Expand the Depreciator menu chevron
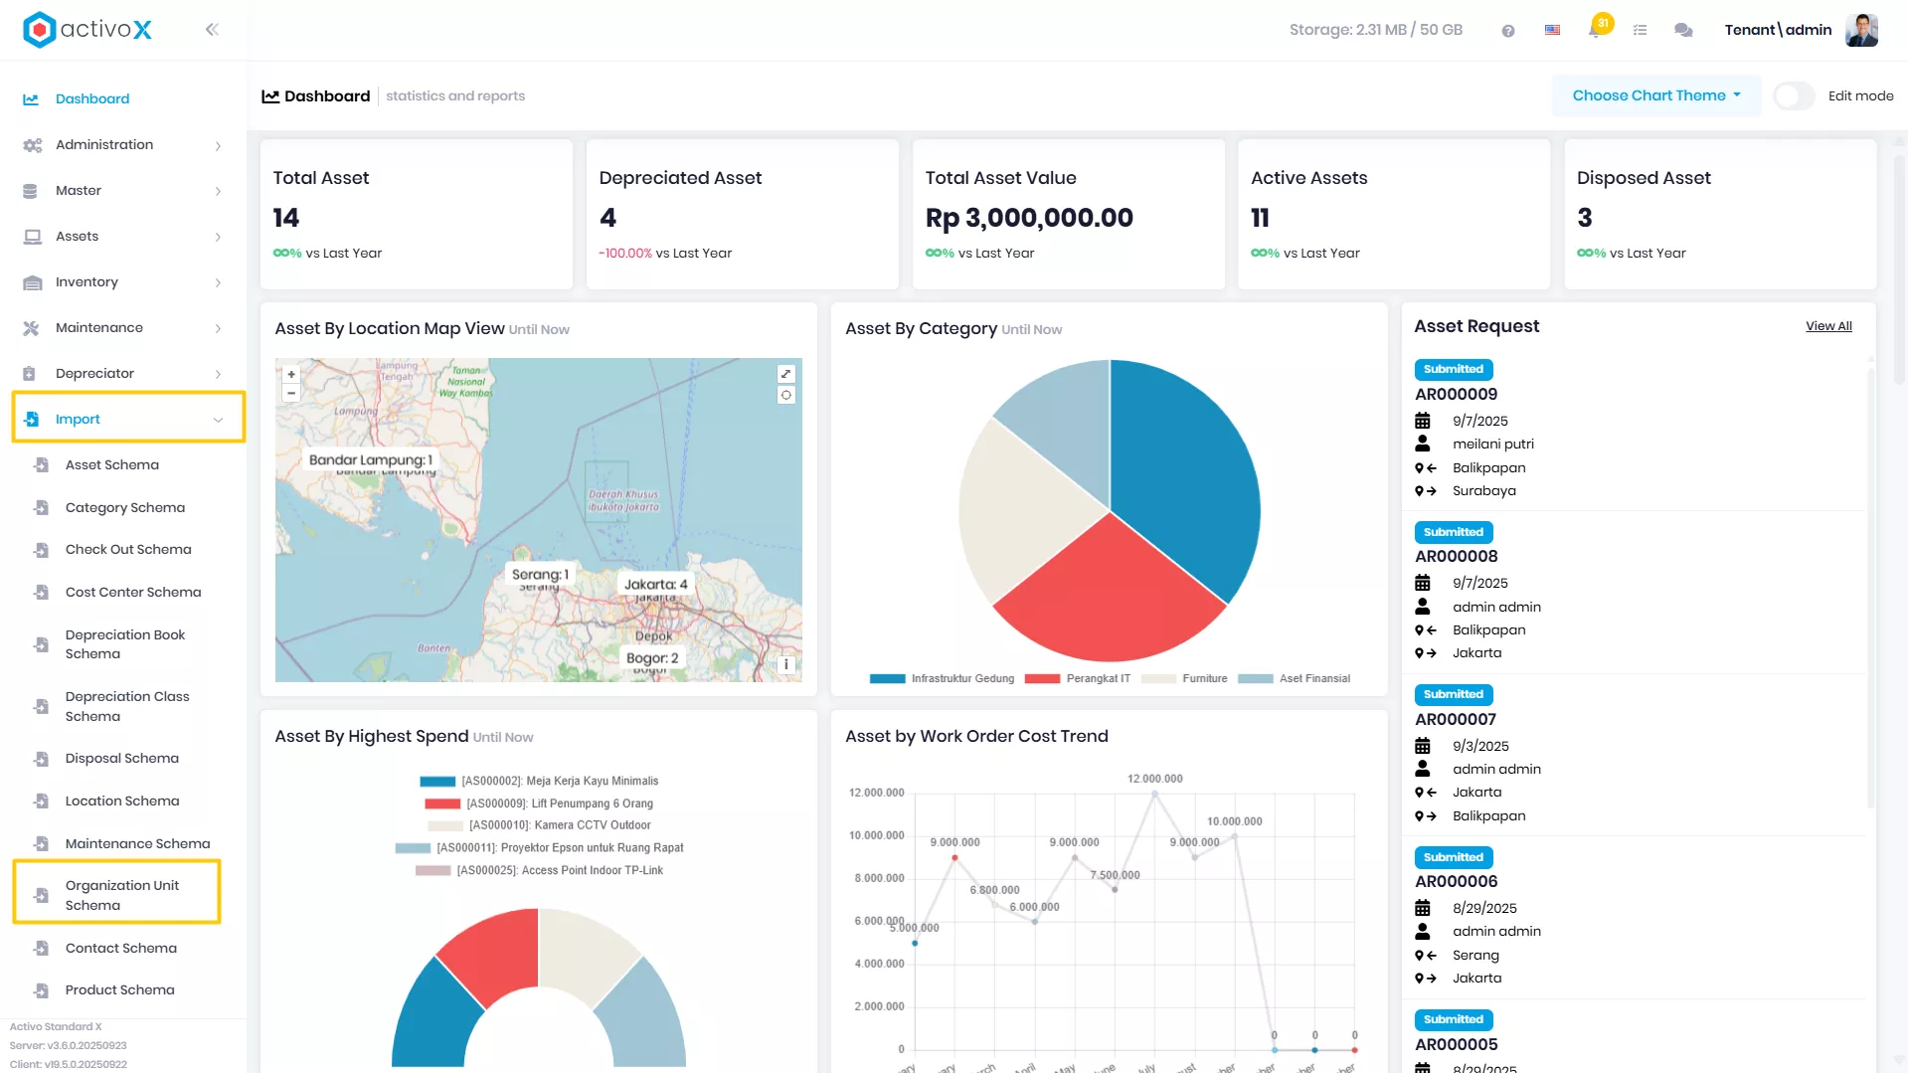 (x=218, y=375)
